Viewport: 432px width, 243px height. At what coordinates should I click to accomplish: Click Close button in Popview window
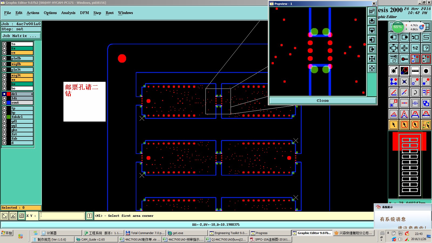coord(323,100)
